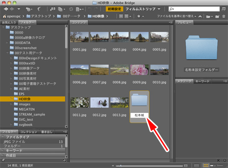Select the プレビュー panel tab

pyautogui.click(x=184, y=23)
